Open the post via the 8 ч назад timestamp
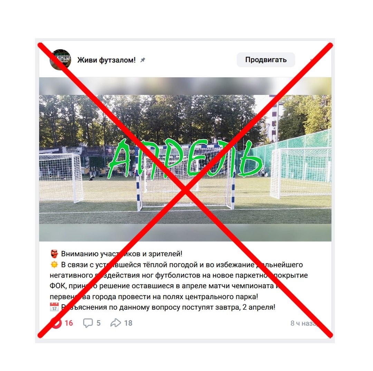This screenshot has height=371, width=373. 305,323
